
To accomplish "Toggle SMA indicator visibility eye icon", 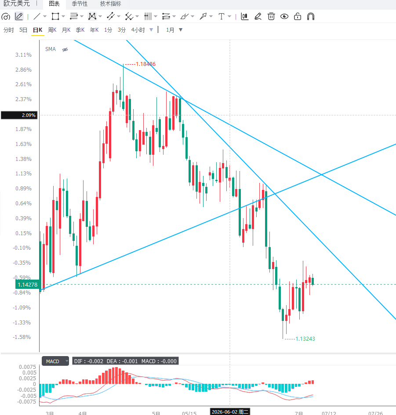I will click(x=65, y=50).
